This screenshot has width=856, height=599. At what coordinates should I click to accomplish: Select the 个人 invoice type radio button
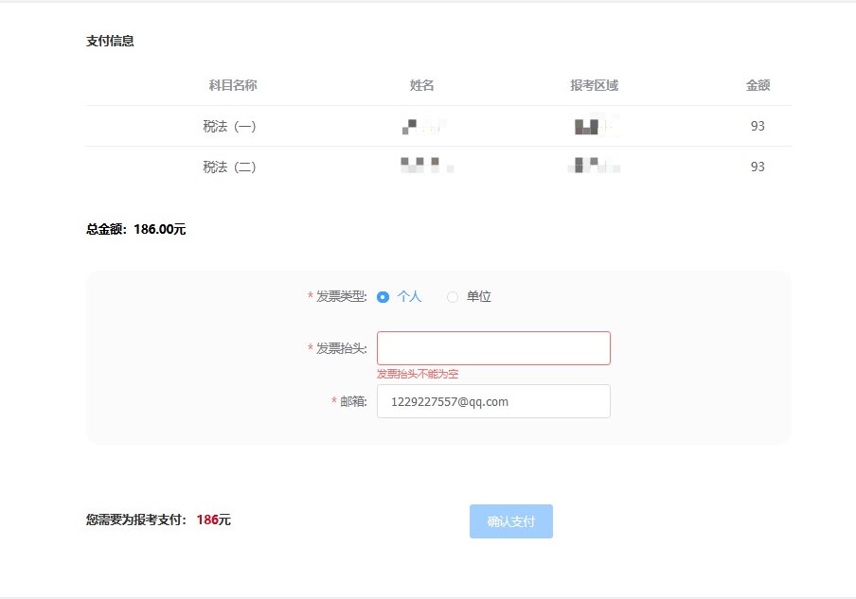coord(383,297)
